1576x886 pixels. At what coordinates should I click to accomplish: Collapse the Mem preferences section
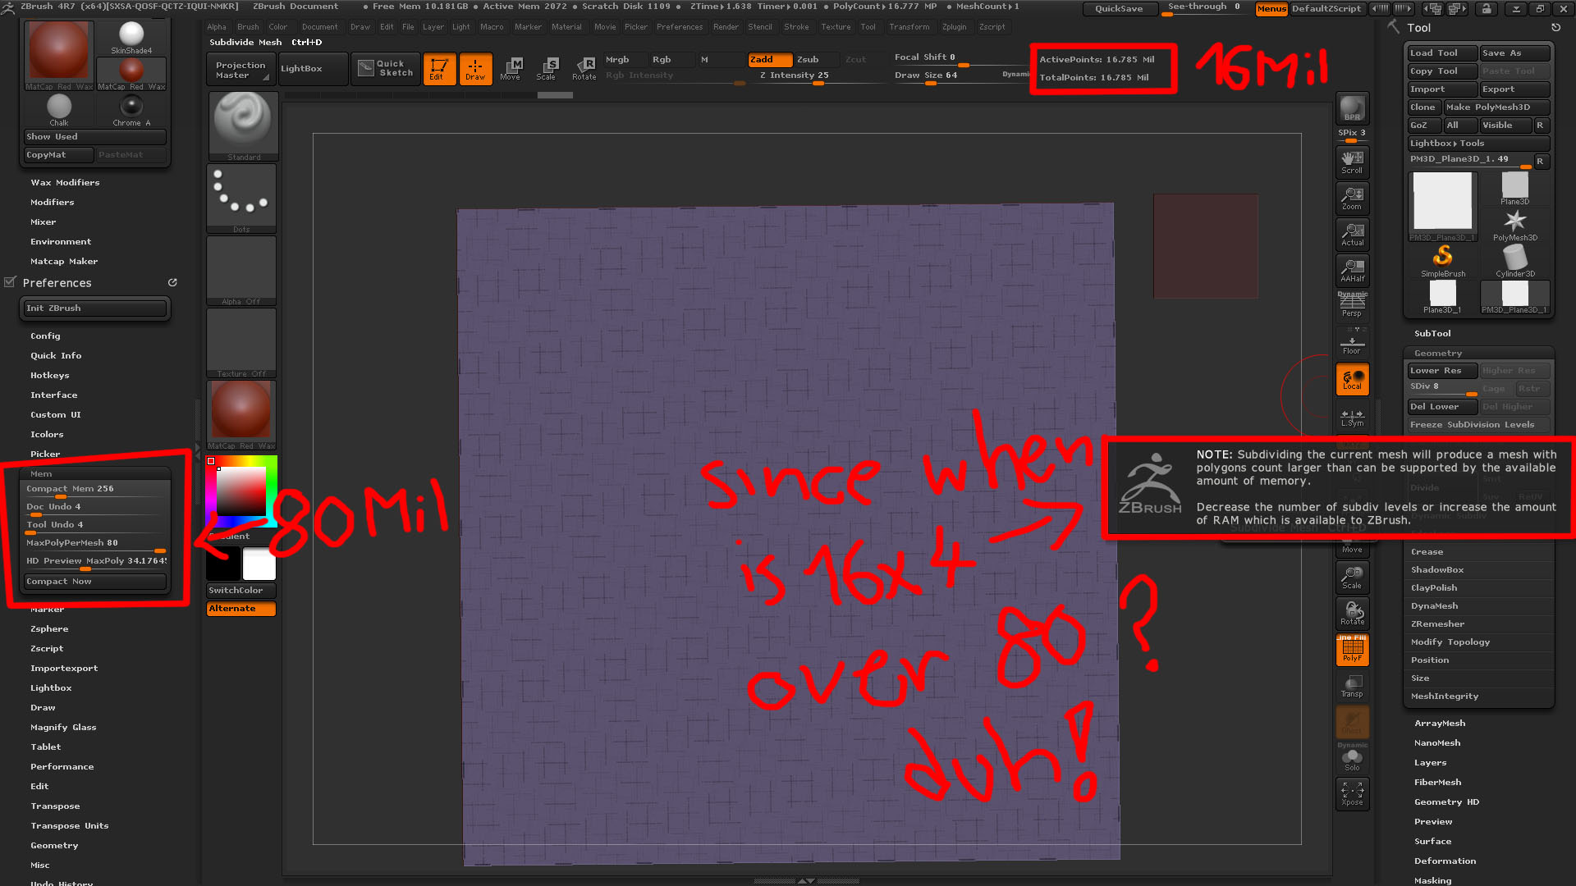41,474
